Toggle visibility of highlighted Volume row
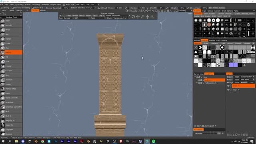256x144 pixels. 199,80
